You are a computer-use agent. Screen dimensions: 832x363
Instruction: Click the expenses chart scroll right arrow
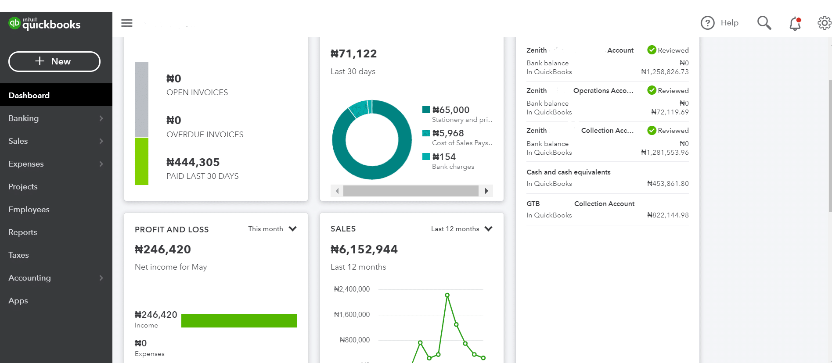486,191
